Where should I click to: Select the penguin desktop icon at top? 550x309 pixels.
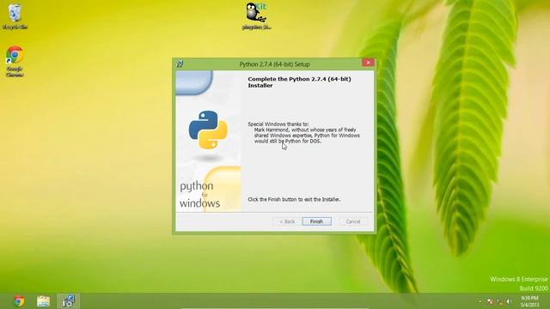pos(256,16)
